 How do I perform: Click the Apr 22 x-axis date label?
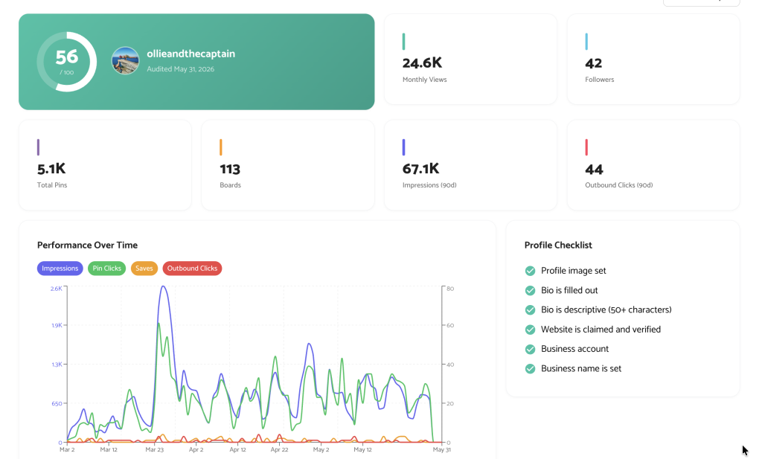click(x=280, y=450)
